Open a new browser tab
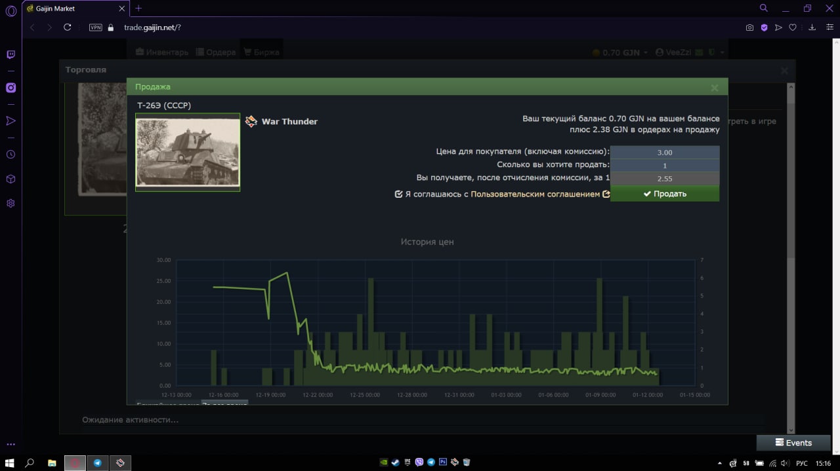 (138, 9)
